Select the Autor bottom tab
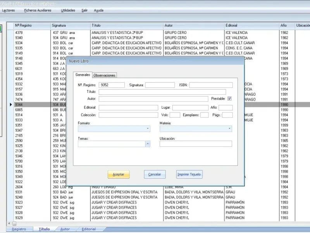The height and width of the screenshot is (233, 310). [x=65, y=229]
